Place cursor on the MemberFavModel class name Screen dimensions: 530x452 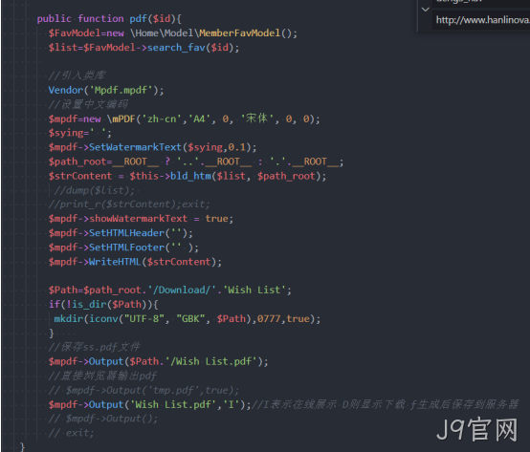[240, 33]
